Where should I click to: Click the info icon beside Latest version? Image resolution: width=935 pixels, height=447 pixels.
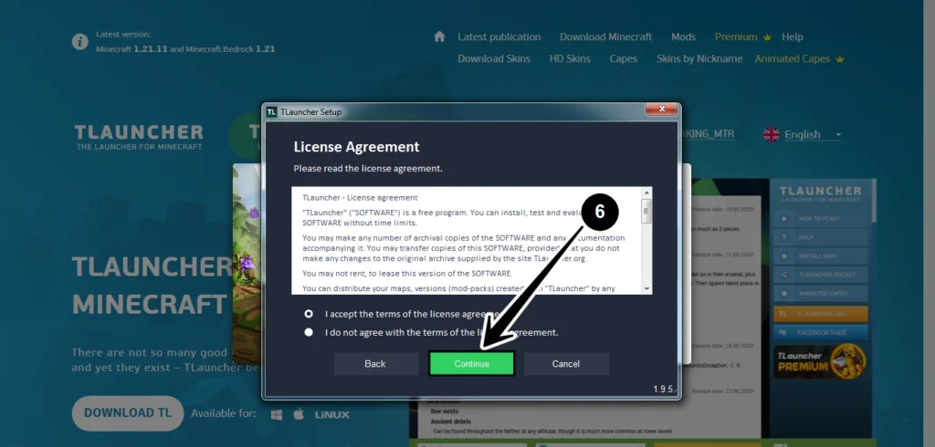[80, 42]
